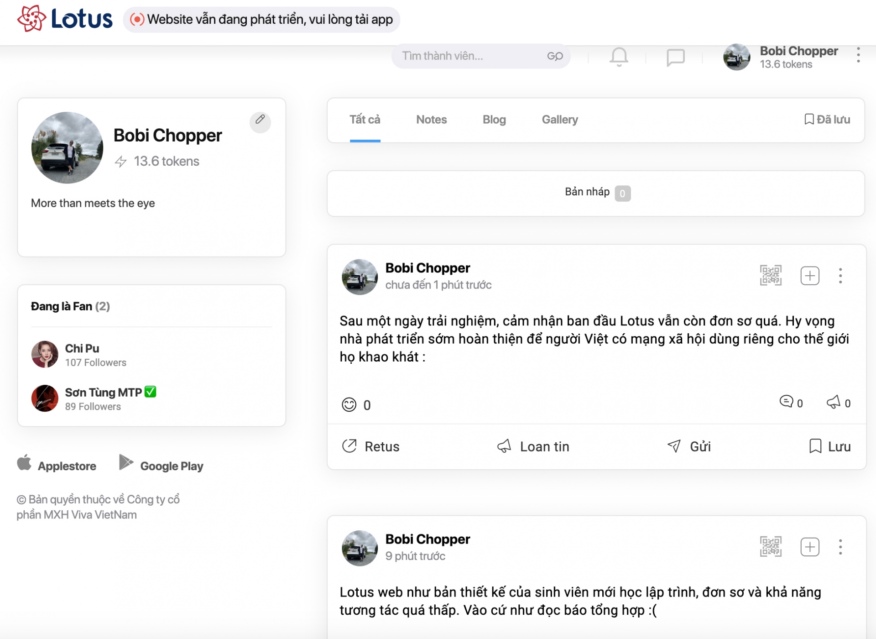The image size is (876, 639).
Task: Expand three-dot menu on 9-minute-old post
Action: [x=840, y=547]
